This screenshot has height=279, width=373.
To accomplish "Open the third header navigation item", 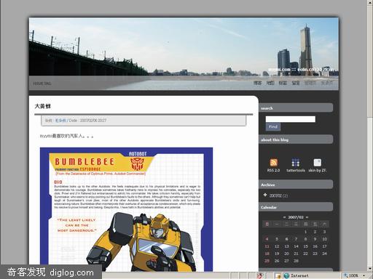I will point(283,83).
